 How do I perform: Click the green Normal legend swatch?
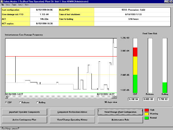pos(147,118)
